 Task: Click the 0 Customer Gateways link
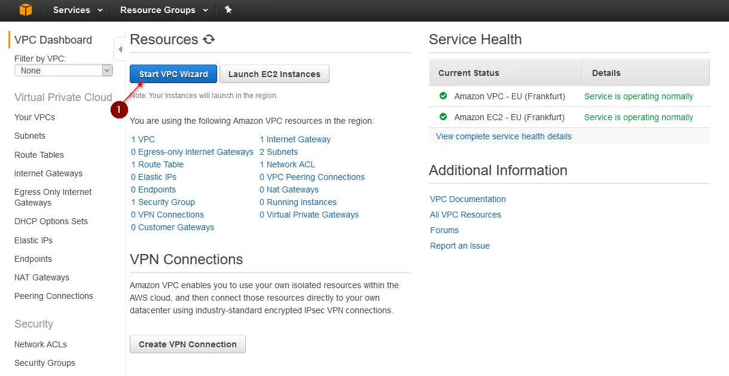(x=172, y=227)
